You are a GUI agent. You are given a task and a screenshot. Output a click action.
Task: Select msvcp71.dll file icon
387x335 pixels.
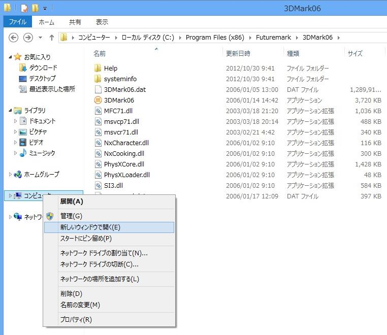pos(98,121)
